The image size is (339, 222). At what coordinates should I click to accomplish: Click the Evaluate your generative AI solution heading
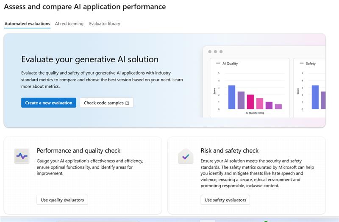point(90,59)
